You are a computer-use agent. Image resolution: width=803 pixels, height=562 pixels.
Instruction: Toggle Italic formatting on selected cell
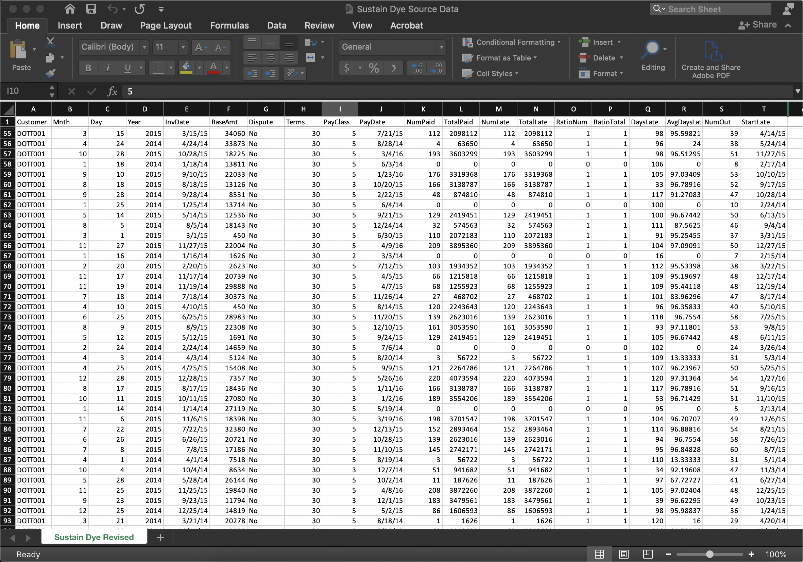tap(108, 68)
